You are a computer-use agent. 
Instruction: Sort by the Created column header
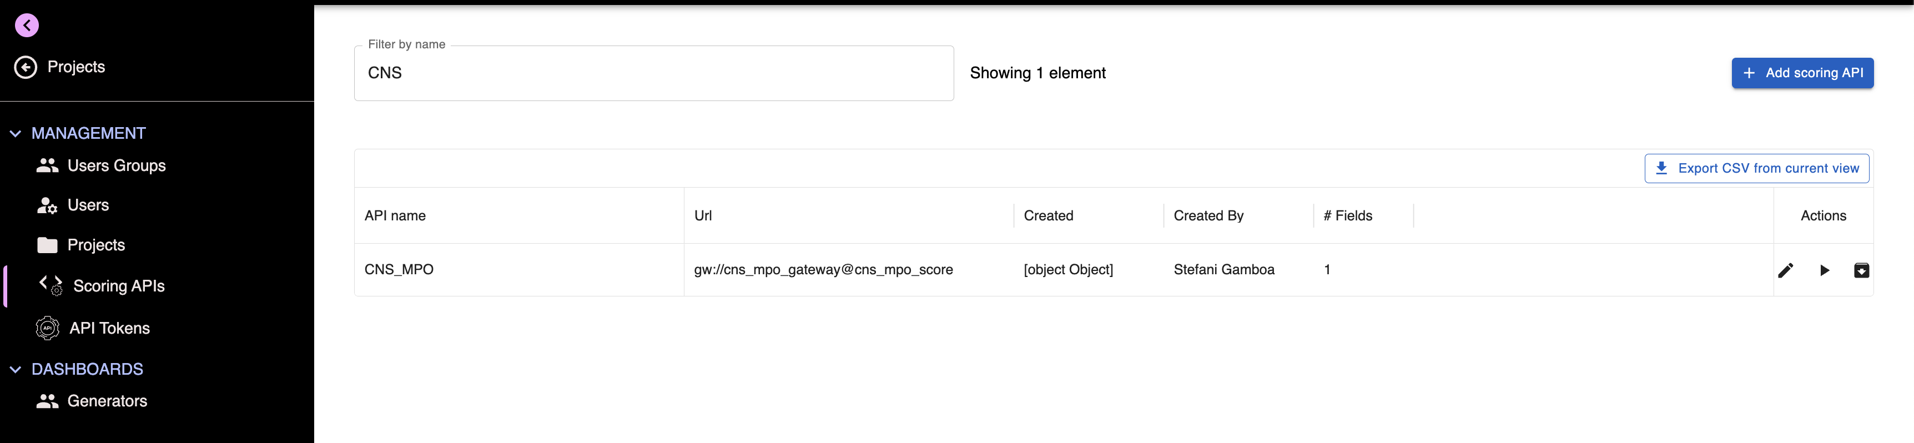(x=1049, y=215)
